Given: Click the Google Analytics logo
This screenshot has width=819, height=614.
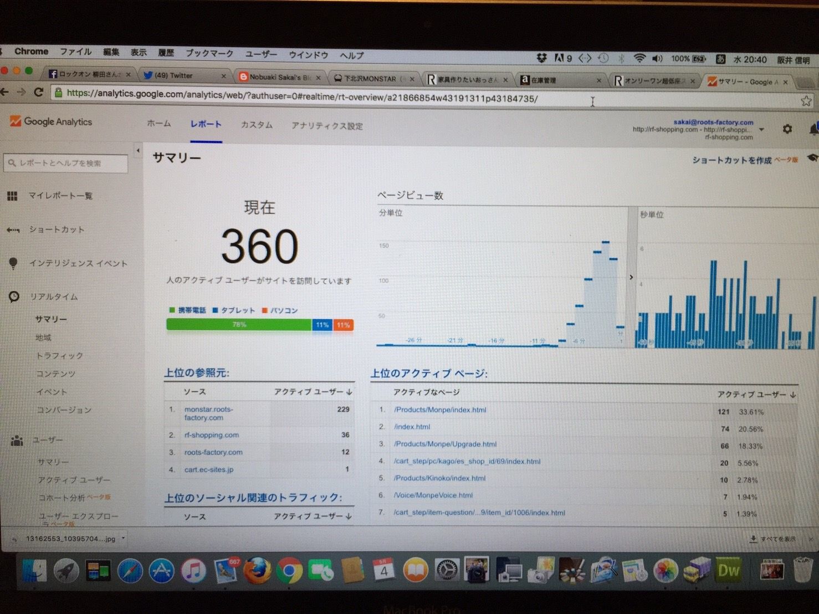Looking at the screenshot, I should [51, 122].
